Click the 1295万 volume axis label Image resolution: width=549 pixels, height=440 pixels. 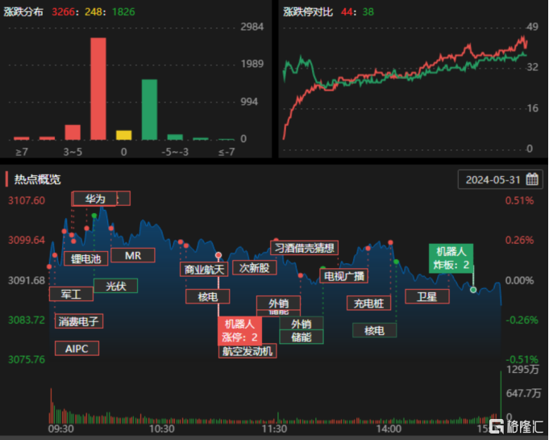point(522,369)
